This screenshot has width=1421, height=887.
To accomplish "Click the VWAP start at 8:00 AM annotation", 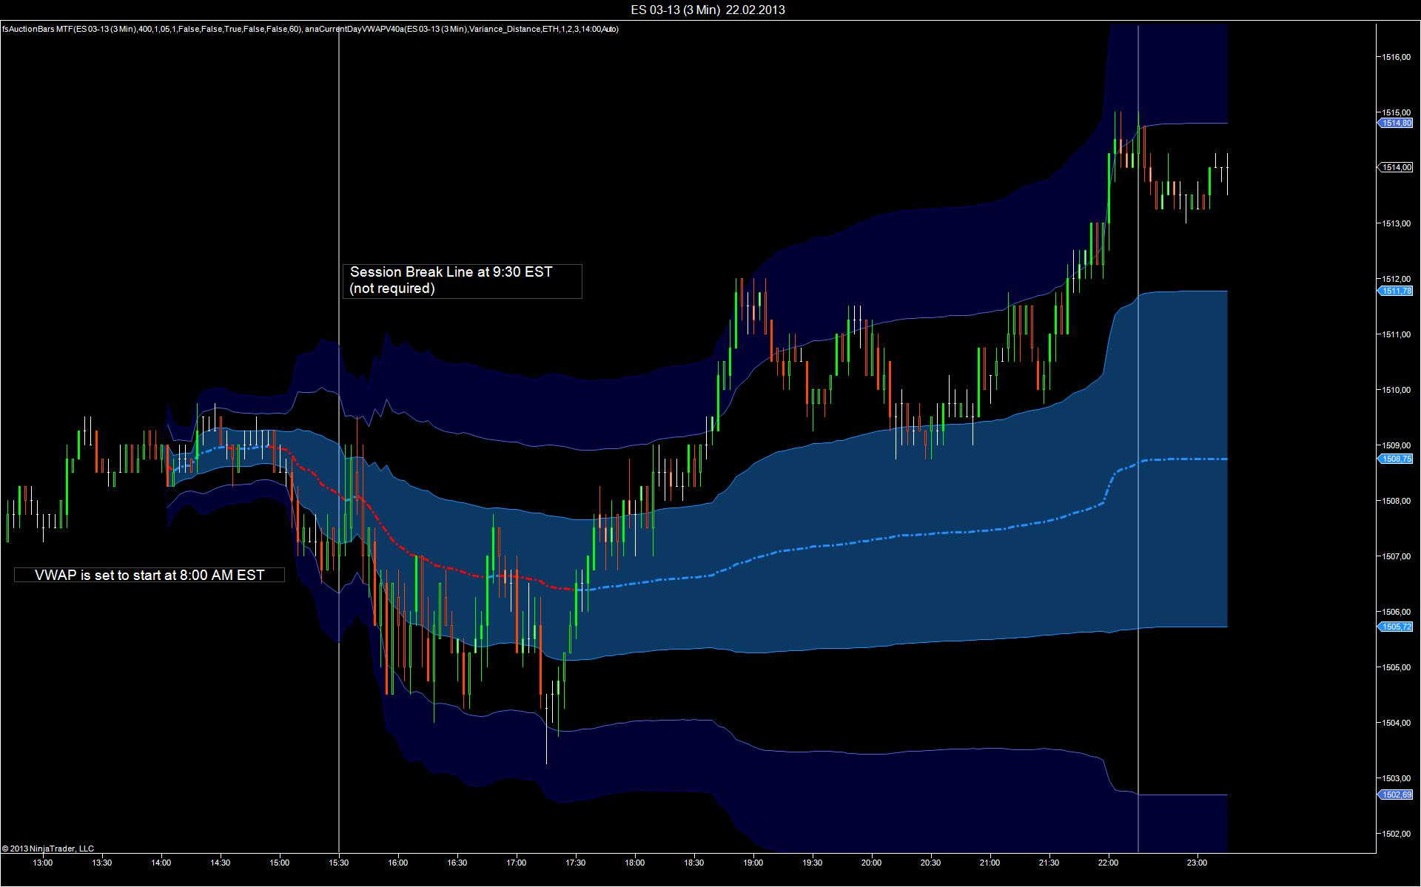I will [150, 575].
